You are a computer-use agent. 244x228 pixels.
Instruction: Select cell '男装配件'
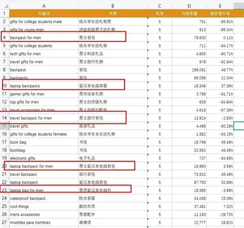[x=113, y=215]
